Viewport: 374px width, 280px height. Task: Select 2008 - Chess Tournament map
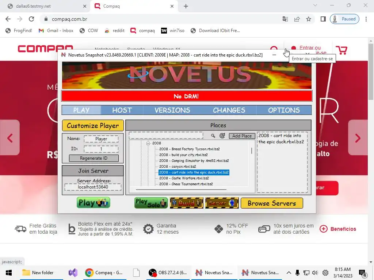[186, 184]
